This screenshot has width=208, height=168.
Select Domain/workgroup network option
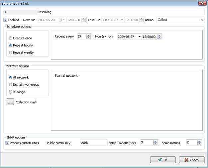(x=11, y=85)
